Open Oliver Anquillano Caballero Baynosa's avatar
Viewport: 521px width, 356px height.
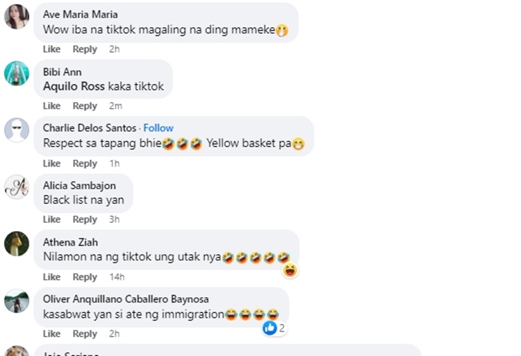(17, 300)
